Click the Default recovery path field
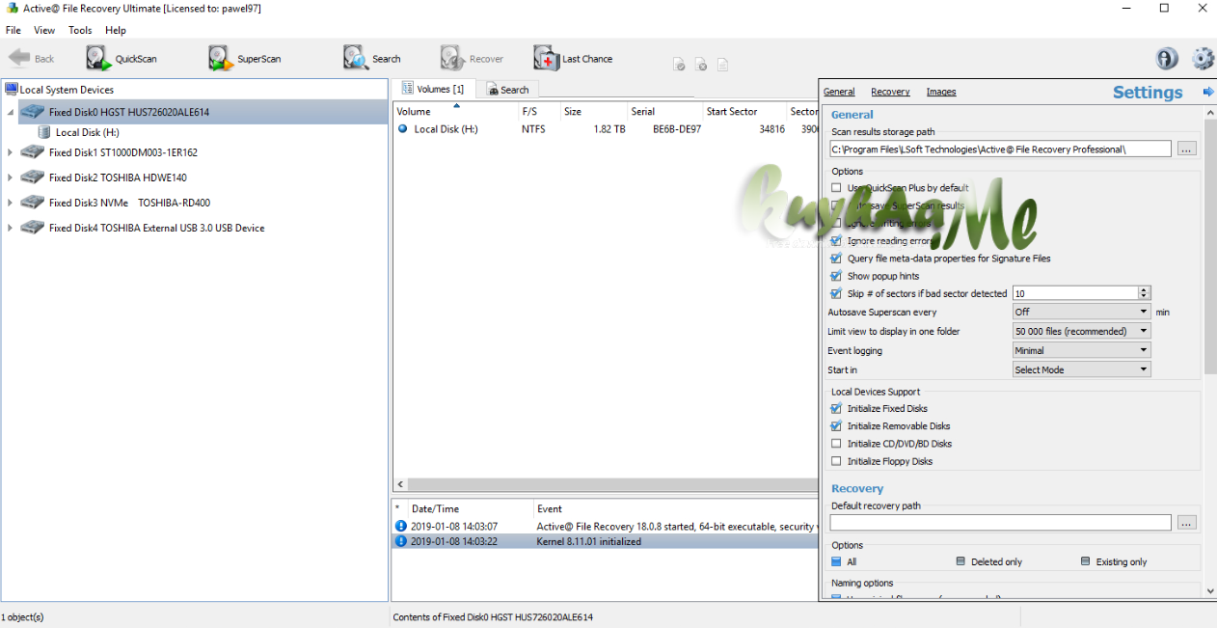1217x628 pixels. point(1000,522)
